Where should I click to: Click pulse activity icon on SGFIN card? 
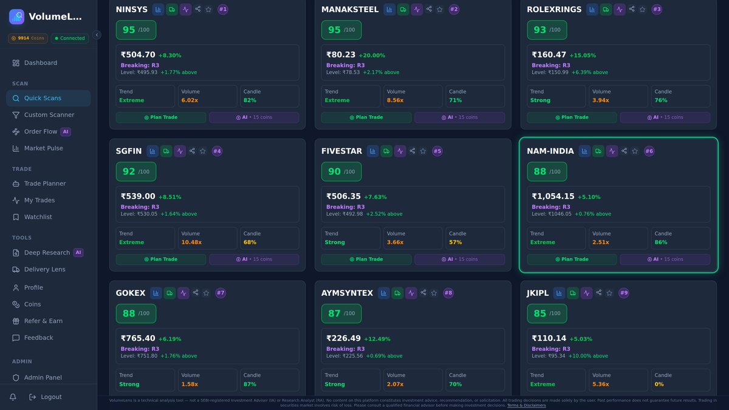click(x=180, y=151)
